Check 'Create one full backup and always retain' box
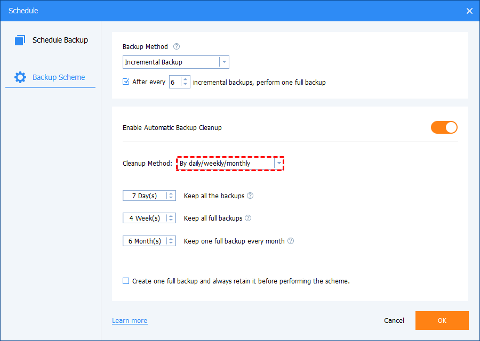The height and width of the screenshot is (341, 480). [126, 281]
